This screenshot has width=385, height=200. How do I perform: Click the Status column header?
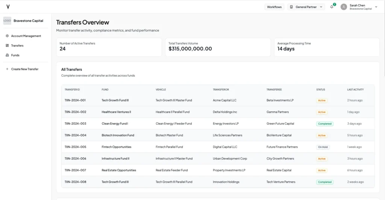(x=321, y=89)
